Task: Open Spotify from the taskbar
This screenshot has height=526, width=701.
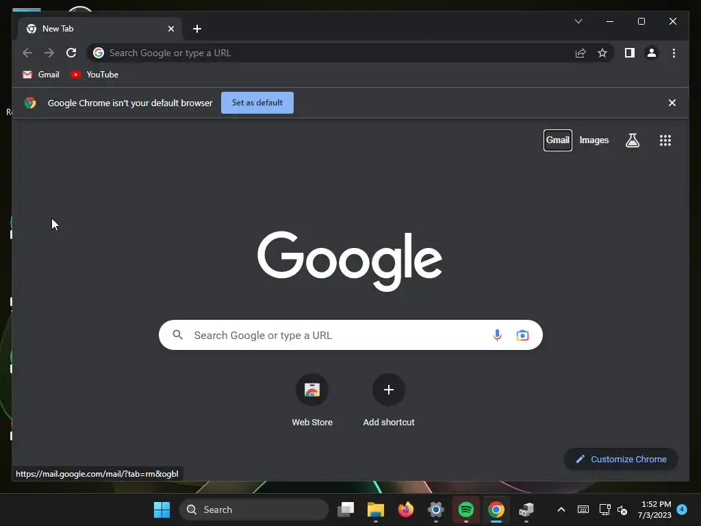Action: click(466, 510)
